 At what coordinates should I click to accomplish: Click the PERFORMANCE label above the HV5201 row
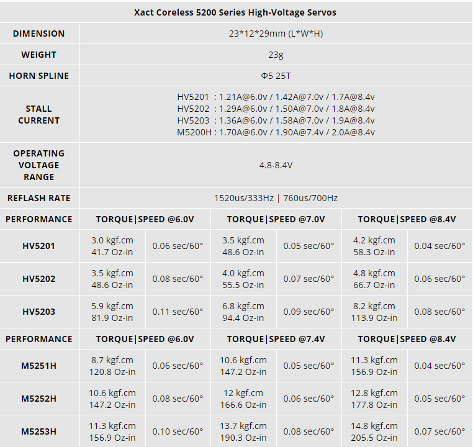39,219
